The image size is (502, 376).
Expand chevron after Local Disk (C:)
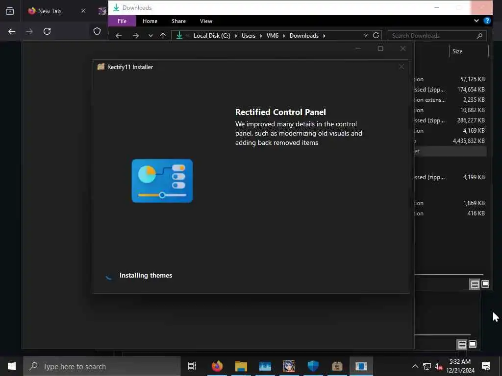[236, 35]
